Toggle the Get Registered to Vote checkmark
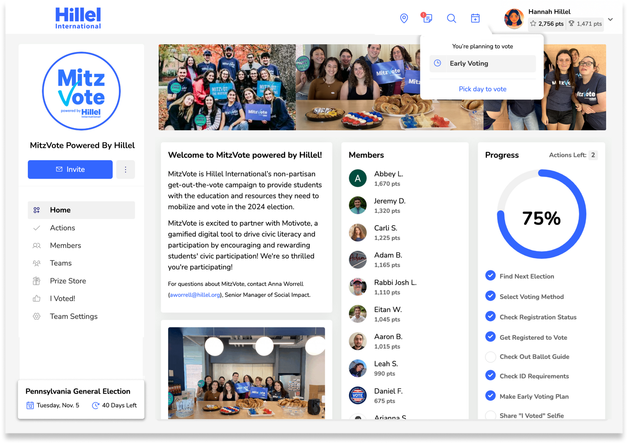 (490, 337)
